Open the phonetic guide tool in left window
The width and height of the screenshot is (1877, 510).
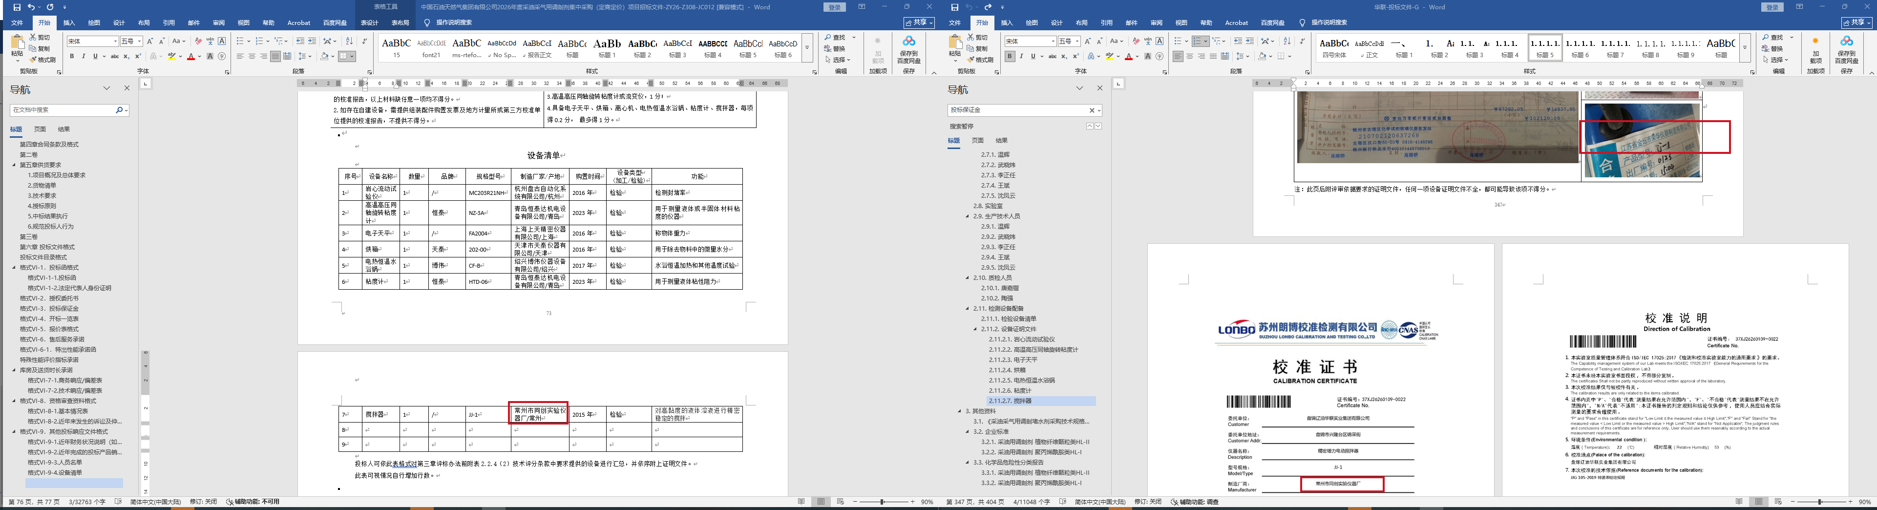(x=211, y=42)
